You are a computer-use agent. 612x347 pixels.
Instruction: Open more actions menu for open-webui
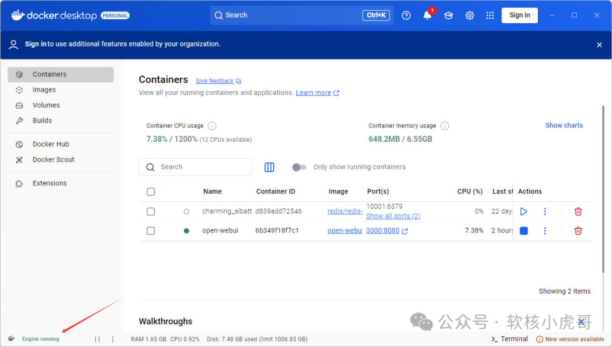coord(545,231)
